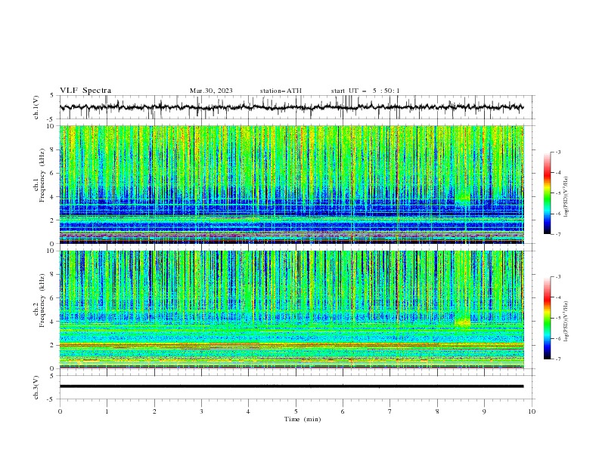Click the "-5" tick on ch.1(V) axis

pos(51,119)
